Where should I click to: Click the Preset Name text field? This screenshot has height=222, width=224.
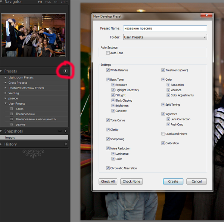(x=165, y=28)
